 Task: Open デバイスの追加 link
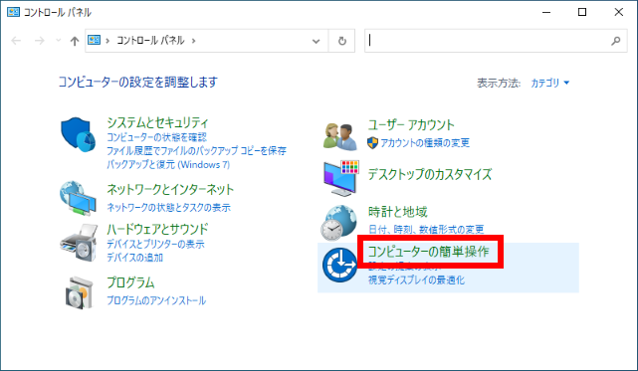[134, 258]
